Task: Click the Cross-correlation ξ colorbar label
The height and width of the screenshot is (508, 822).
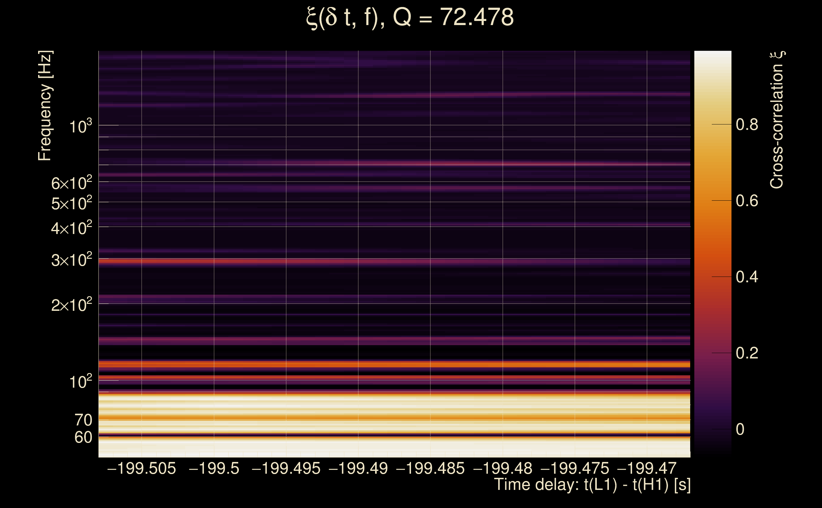Action: [x=777, y=120]
